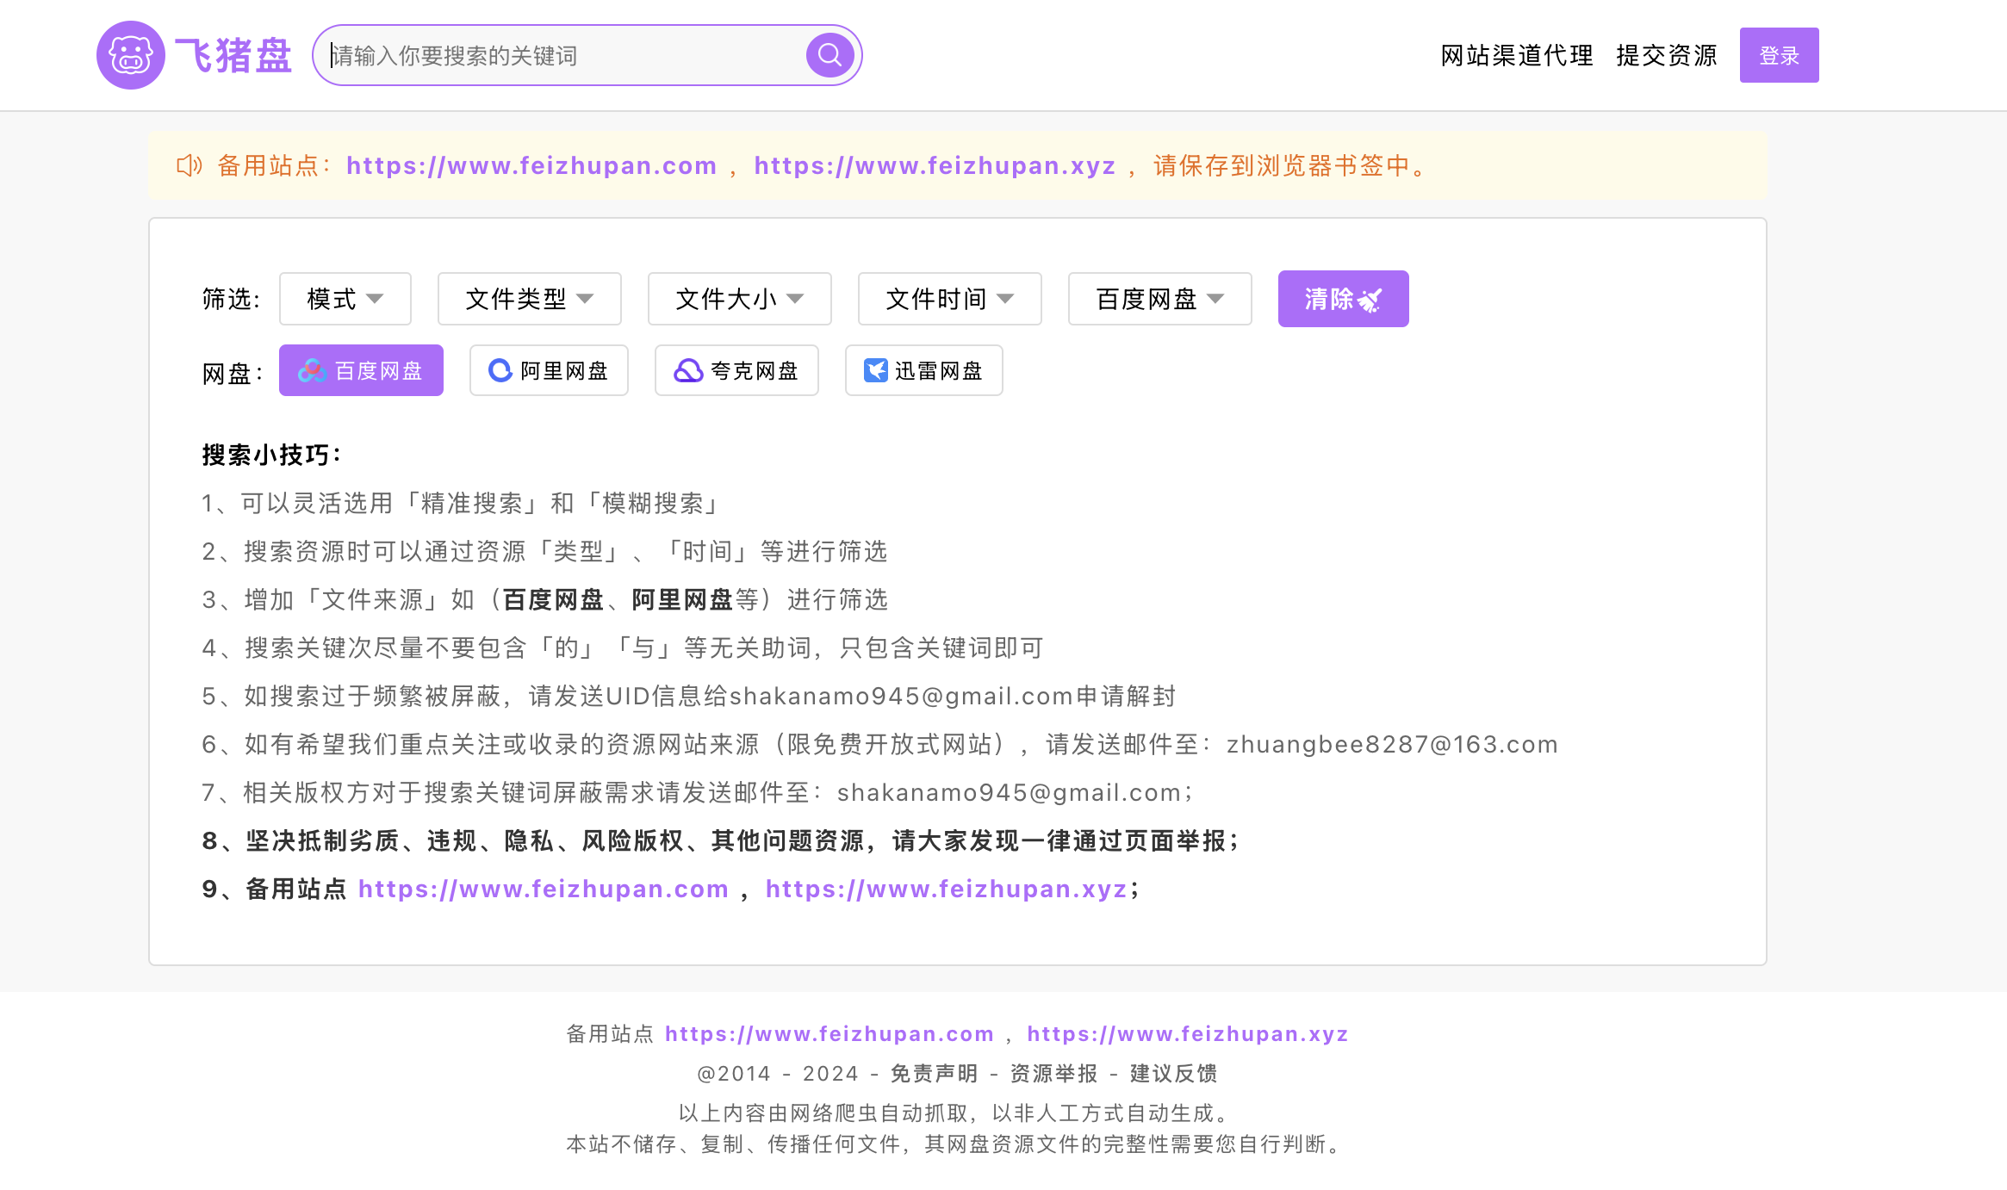Select the 夸克网盘 netdisk option
Image resolution: width=2007 pixels, height=1190 pixels.
click(736, 371)
